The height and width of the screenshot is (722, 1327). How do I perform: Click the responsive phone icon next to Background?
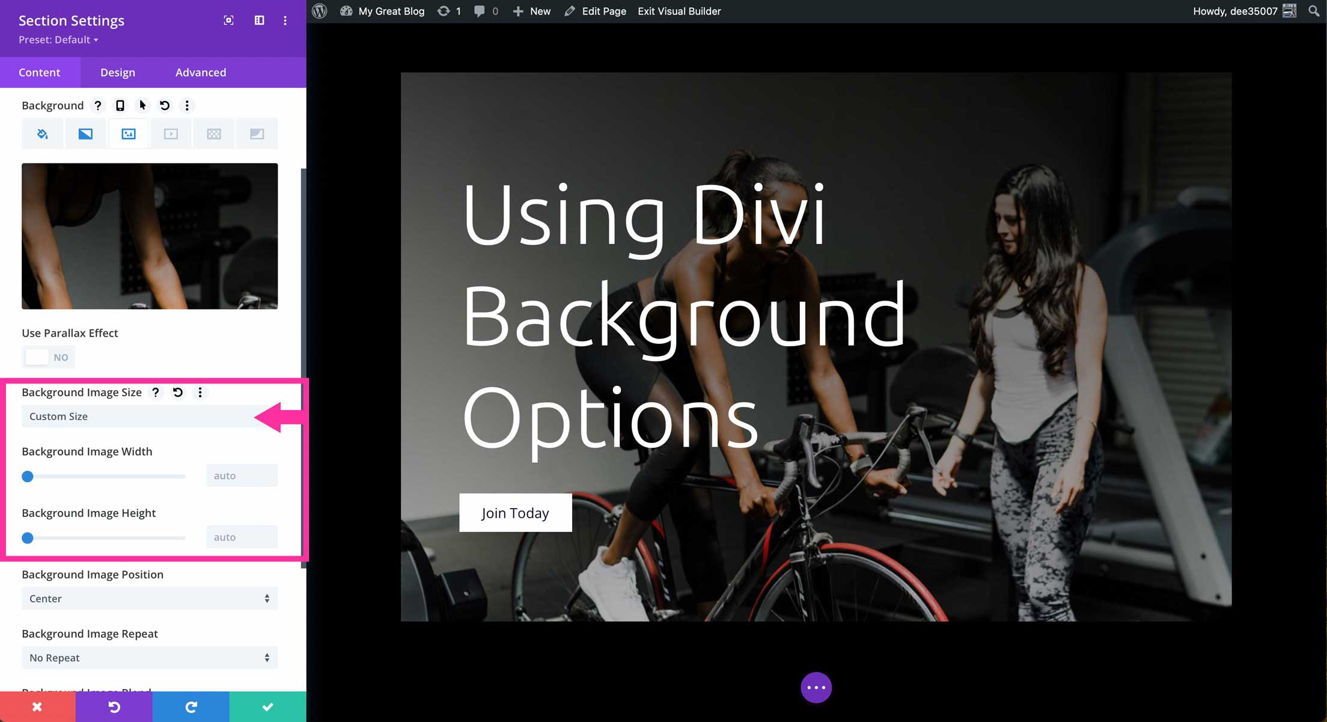120,105
